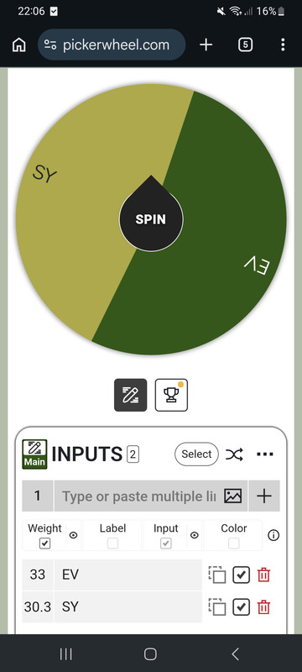Duplicate the SY entry
This screenshot has height=672, width=302.
[217, 606]
